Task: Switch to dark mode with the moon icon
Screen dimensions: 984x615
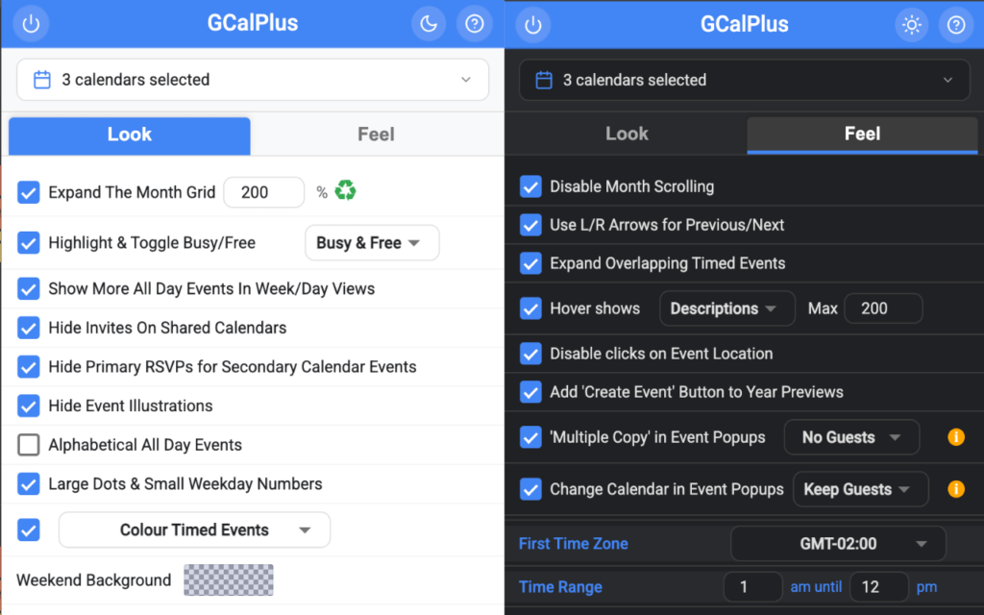Action: pyautogui.click(x=428, y=24)
